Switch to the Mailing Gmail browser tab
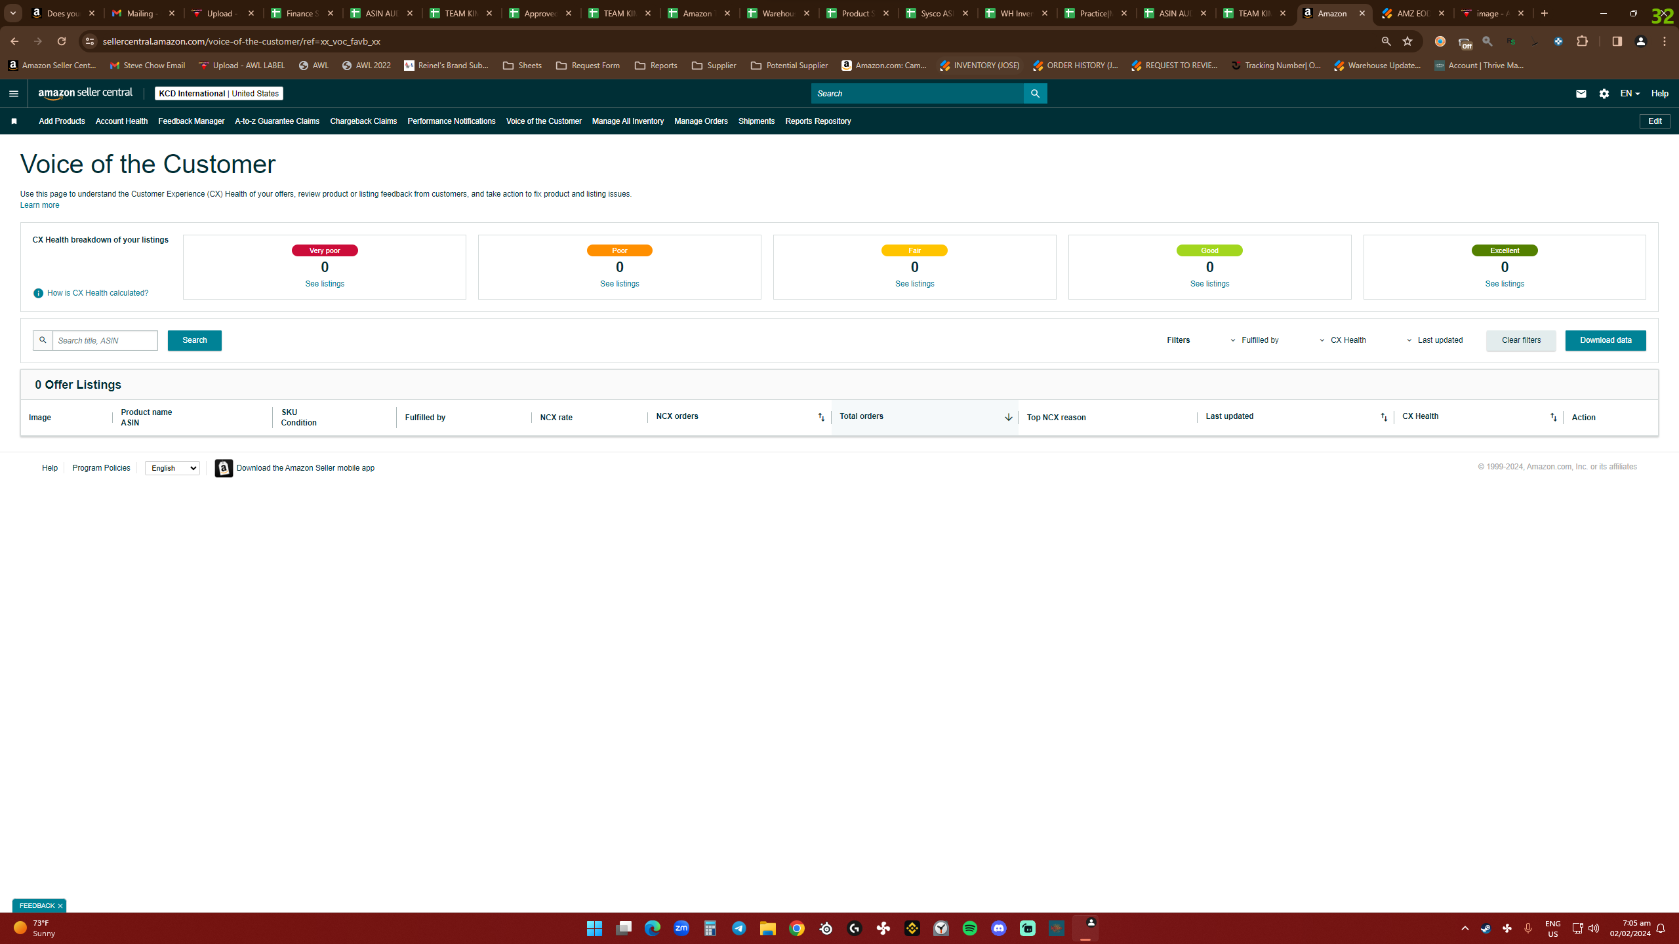The width and height of the screenshot is (1679, 944). coord(142,13)
